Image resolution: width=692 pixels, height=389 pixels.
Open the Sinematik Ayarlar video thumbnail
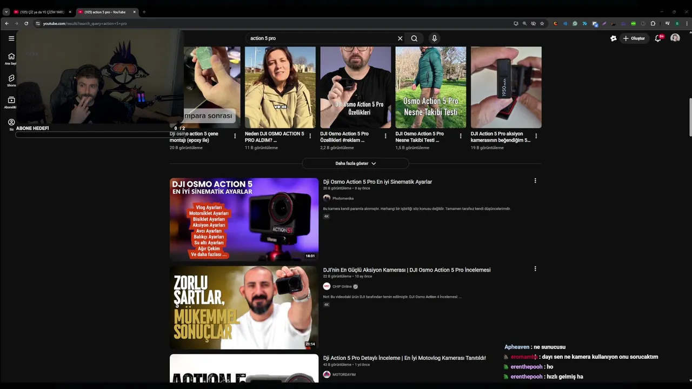tap(244, 219)
